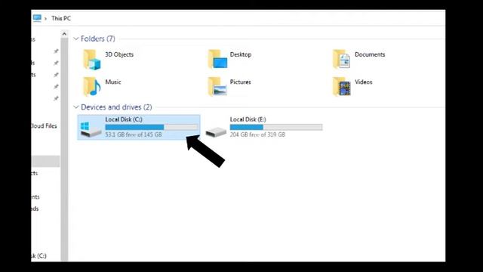Click the navigation pane scrollbar track
Viewport: 483px width, 272px height.
(x=64, y=150)
